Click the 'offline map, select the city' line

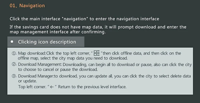pos(73,58)
